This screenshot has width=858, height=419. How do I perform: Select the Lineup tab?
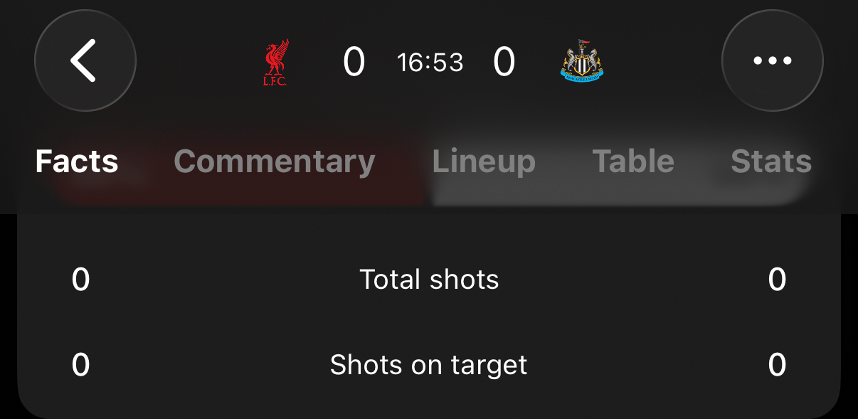coord(484,161)
